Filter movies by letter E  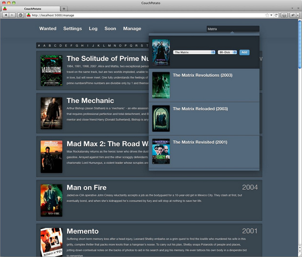[66, 46]
